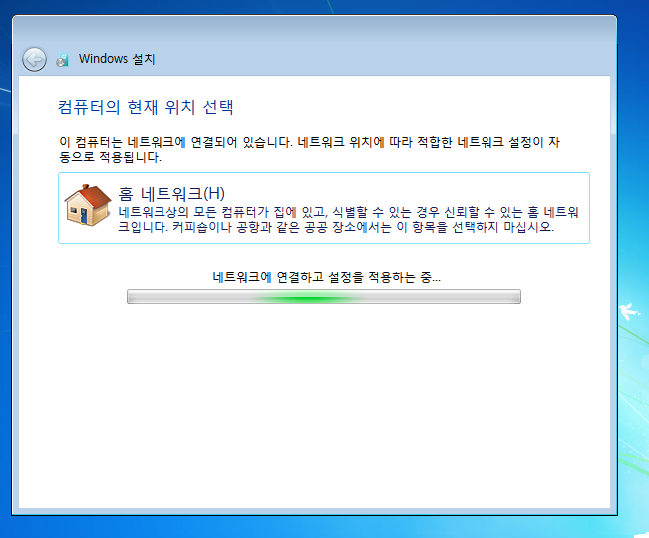Select the 홈 네트워크(H) option
The image size is (649, 538).
coord(324,208)
